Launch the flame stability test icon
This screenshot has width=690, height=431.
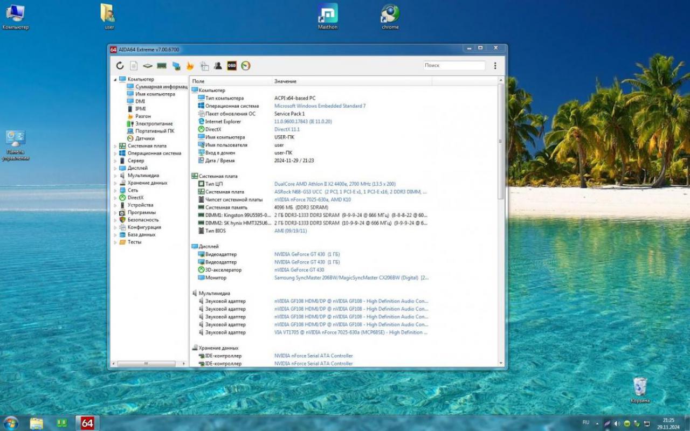point(190,66)
